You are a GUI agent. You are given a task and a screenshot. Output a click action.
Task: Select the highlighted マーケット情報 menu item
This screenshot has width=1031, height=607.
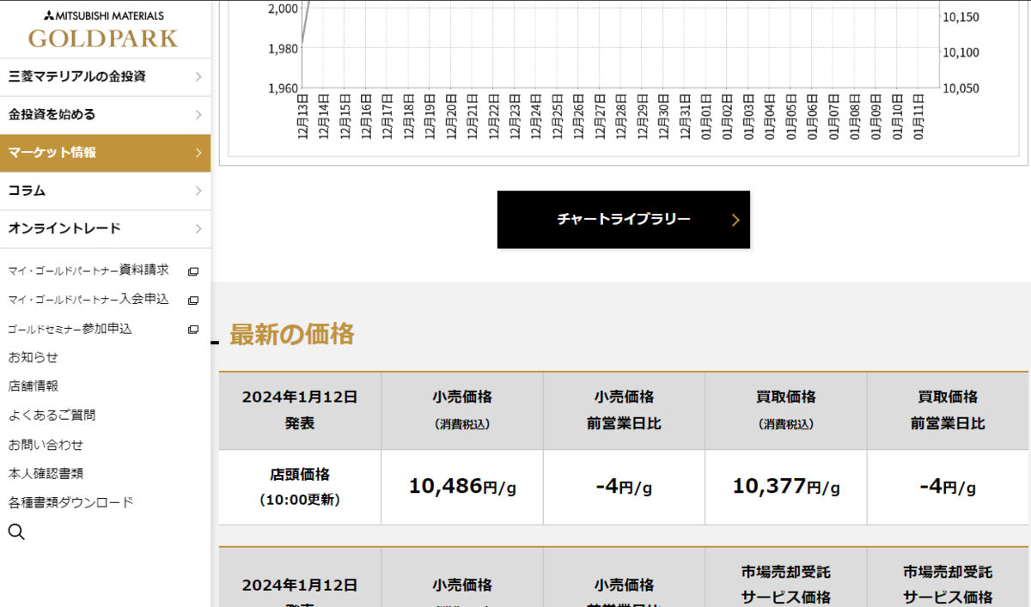pyautogui.click(x=86, y=153)
